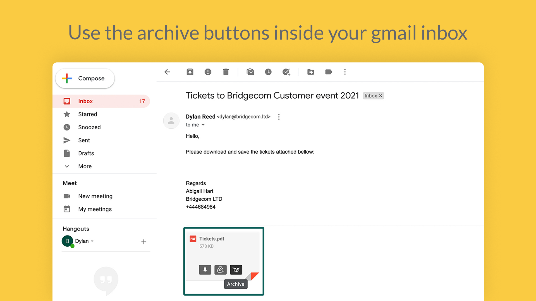This screenshot has width=536, height=301.
Task: Select Starred from the sidebar
Action: coord(88,114)
